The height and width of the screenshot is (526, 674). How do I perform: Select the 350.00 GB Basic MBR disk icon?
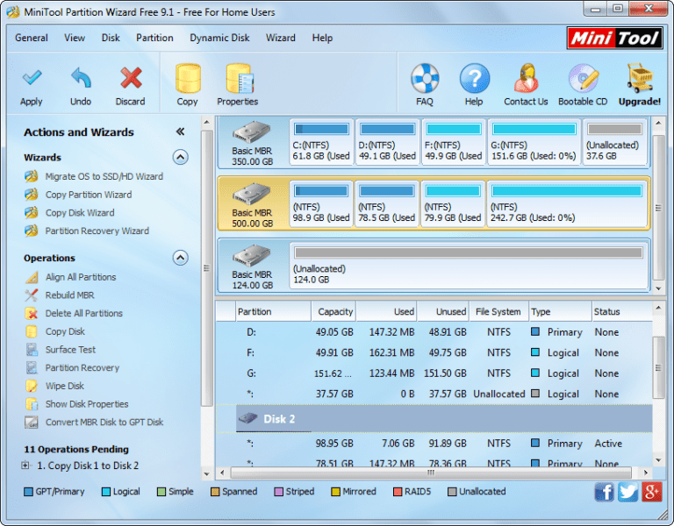(252, 132)
